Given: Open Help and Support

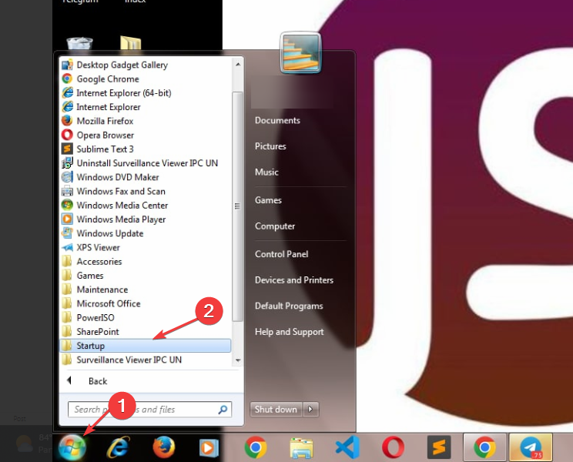Looking at the screenshot, I should click(x=290, y=332).
